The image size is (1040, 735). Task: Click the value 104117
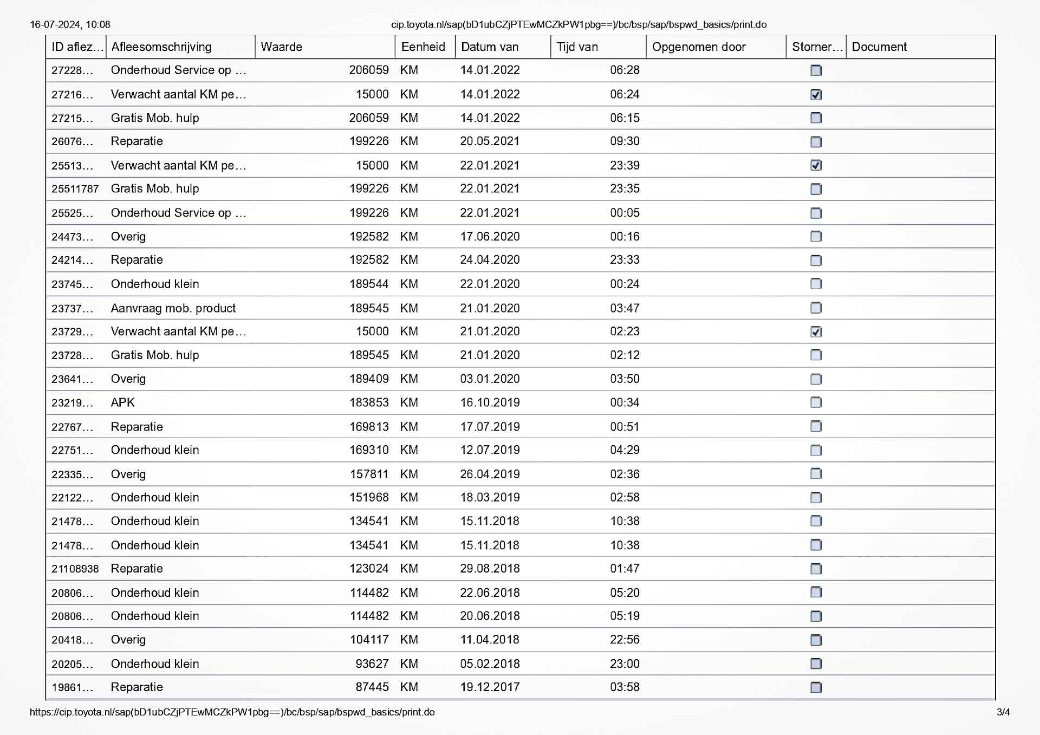point(369,639)
